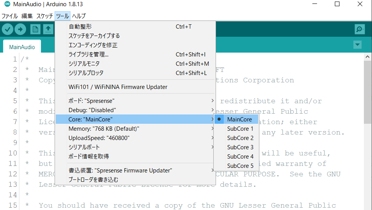Click the New sketch document icon
Image resolution: width=372 pixels, height=210 pixels.
[35, 29]
